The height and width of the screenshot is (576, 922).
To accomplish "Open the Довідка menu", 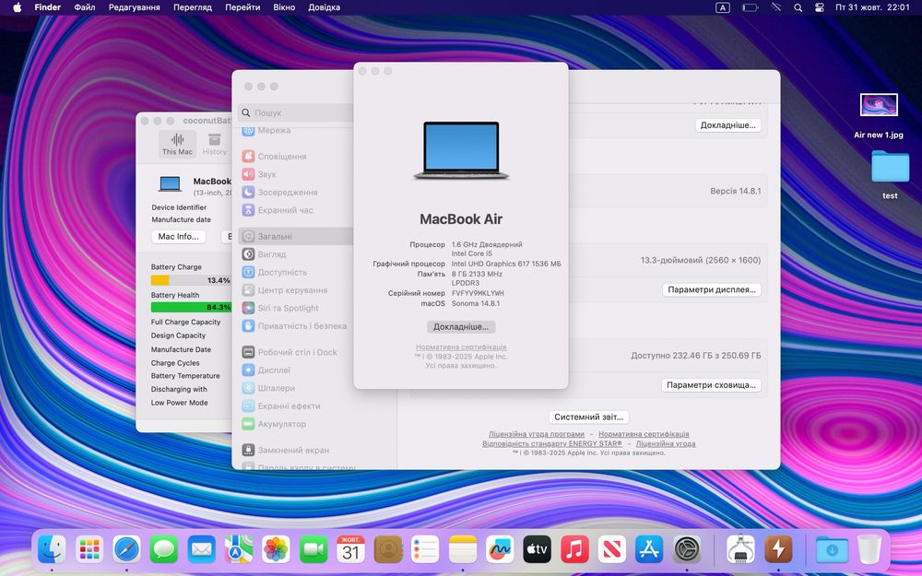I will 324,7.
